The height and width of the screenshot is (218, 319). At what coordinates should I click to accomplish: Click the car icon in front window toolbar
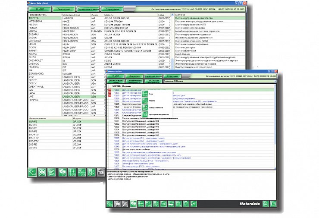[x=171, y=204]
